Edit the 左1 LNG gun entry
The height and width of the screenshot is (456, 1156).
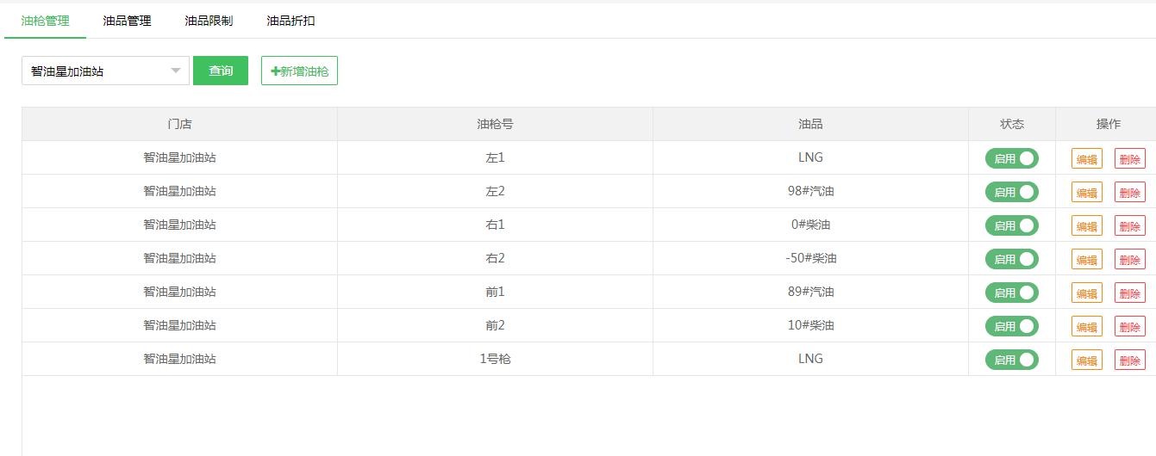(x=1087, y=158)
